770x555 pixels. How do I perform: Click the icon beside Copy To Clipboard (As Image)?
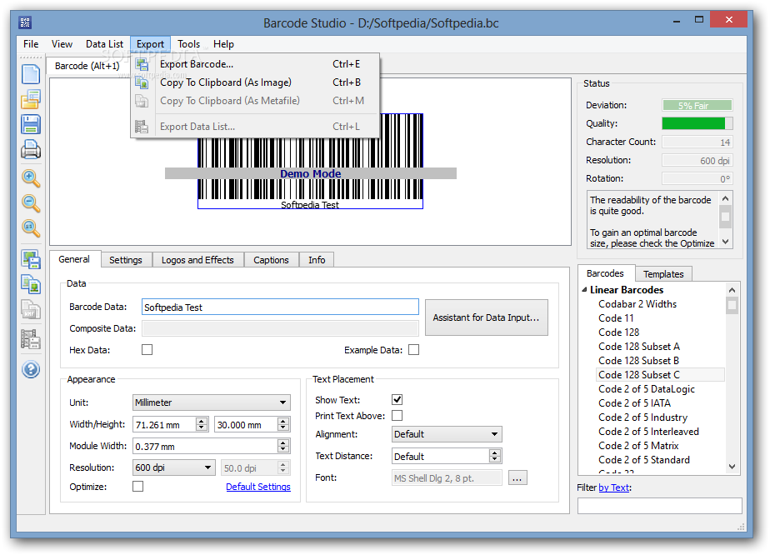click(x=142, y=82)
